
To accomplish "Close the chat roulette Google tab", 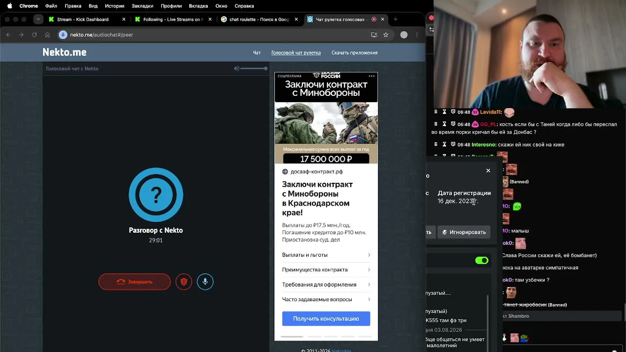I will point(296,20).
